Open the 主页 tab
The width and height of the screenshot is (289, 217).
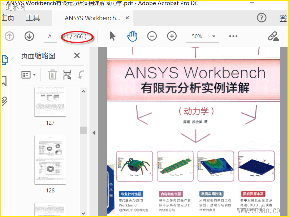pyautogui.click(x=8, y=18)
